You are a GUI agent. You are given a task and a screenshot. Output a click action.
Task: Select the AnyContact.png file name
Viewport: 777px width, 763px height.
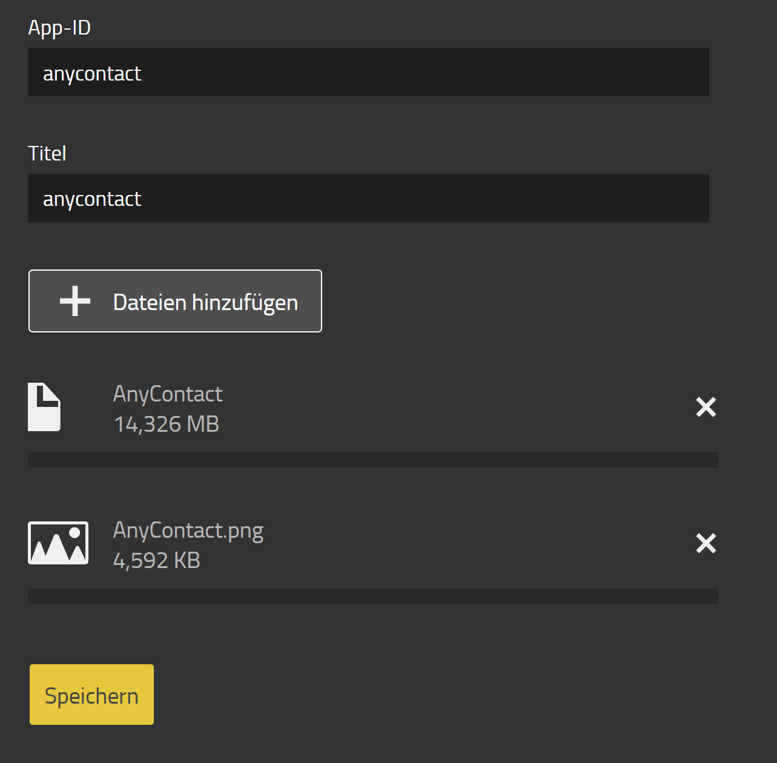pyautogui.click(x=188, y=530)
